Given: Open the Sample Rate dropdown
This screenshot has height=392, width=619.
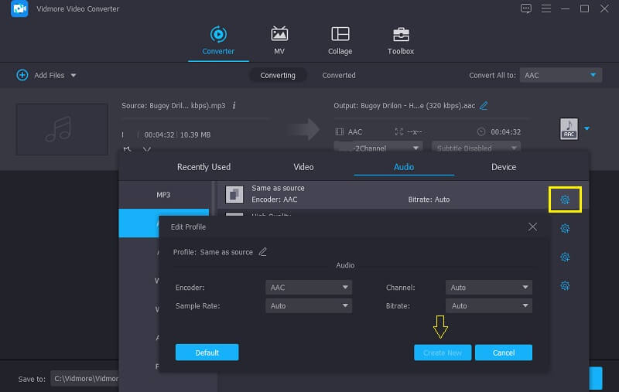Looking at the screenshot, I should 308,305.
